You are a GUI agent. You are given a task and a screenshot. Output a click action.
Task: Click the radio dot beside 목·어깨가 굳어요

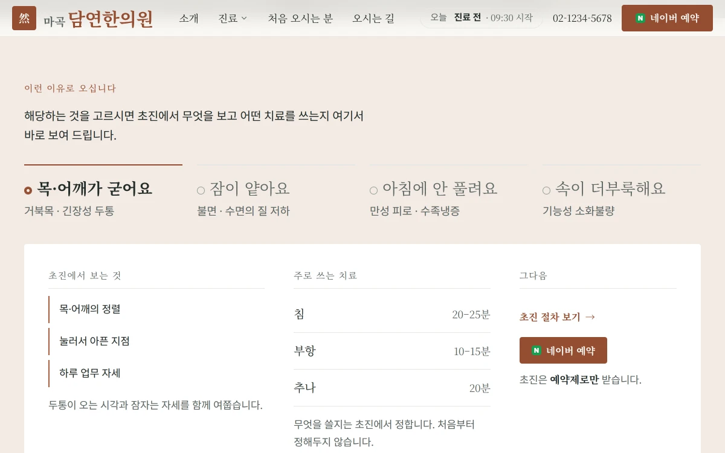[x=28, y=190]
